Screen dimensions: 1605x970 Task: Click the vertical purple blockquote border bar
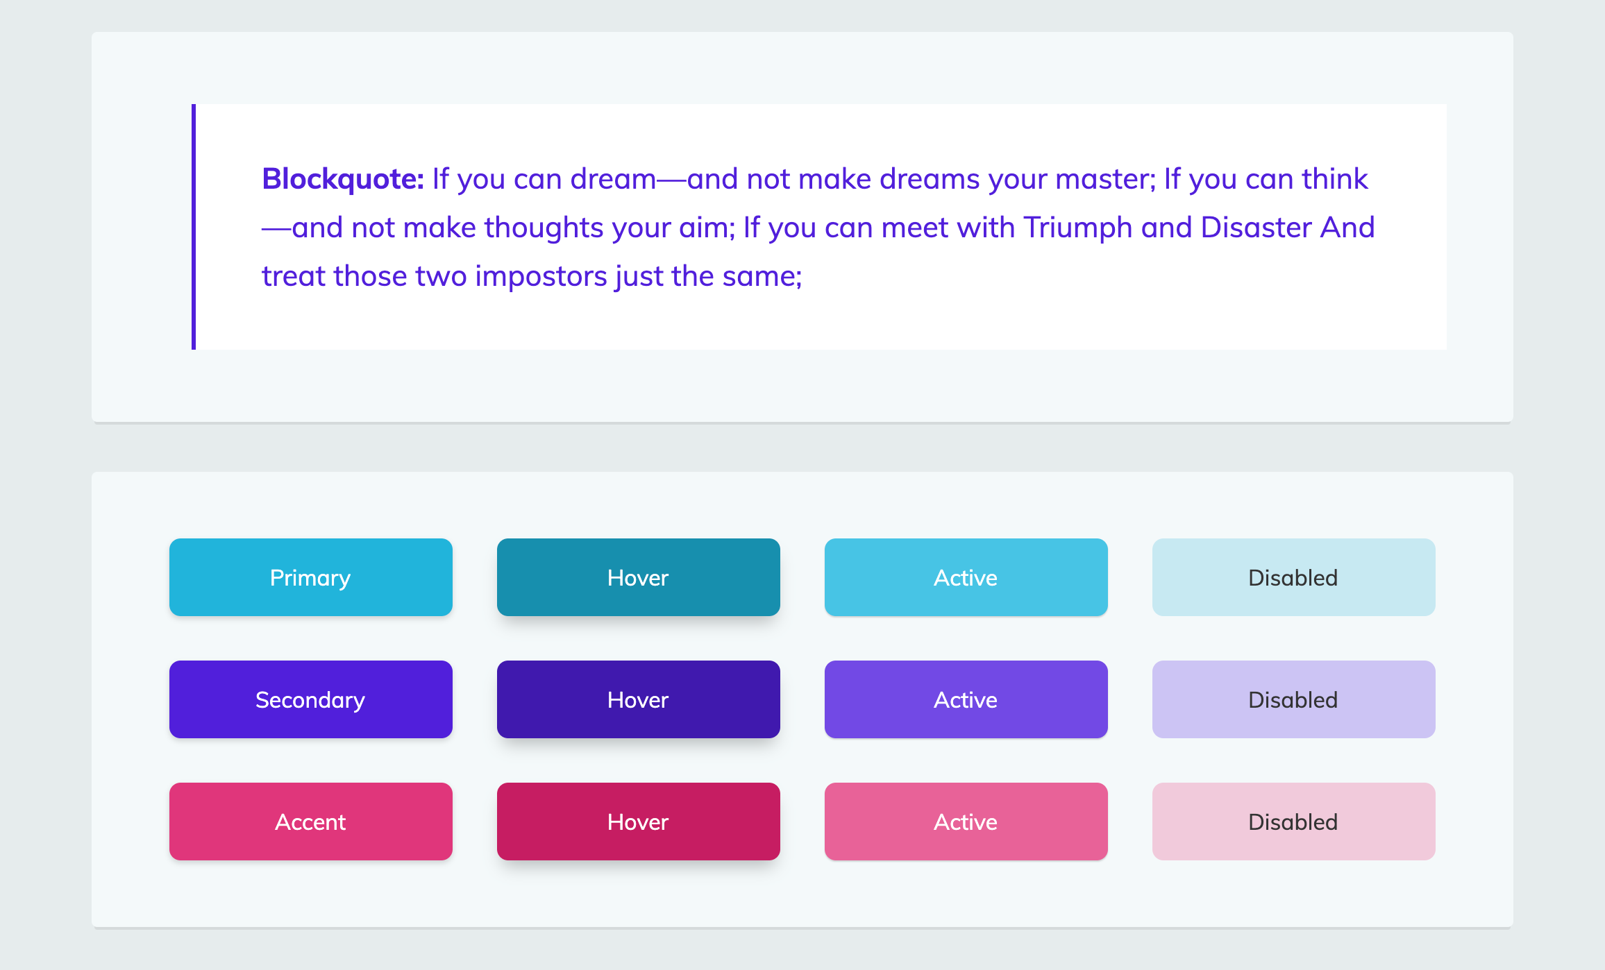[x=194, y=226]
